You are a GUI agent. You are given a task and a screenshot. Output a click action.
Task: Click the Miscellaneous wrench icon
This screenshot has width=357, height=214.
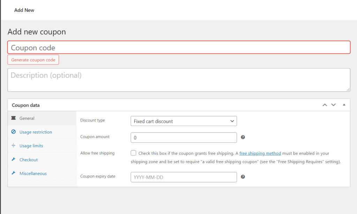point(14,173)
